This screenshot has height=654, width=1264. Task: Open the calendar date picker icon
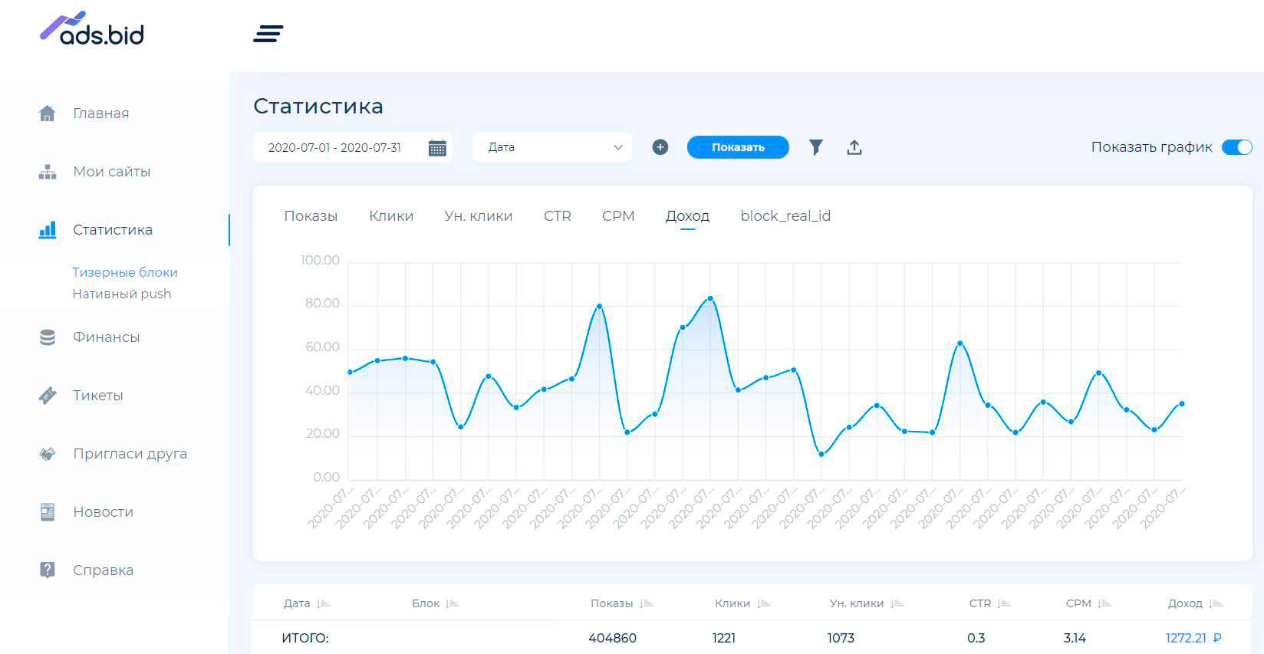(437, 148)
